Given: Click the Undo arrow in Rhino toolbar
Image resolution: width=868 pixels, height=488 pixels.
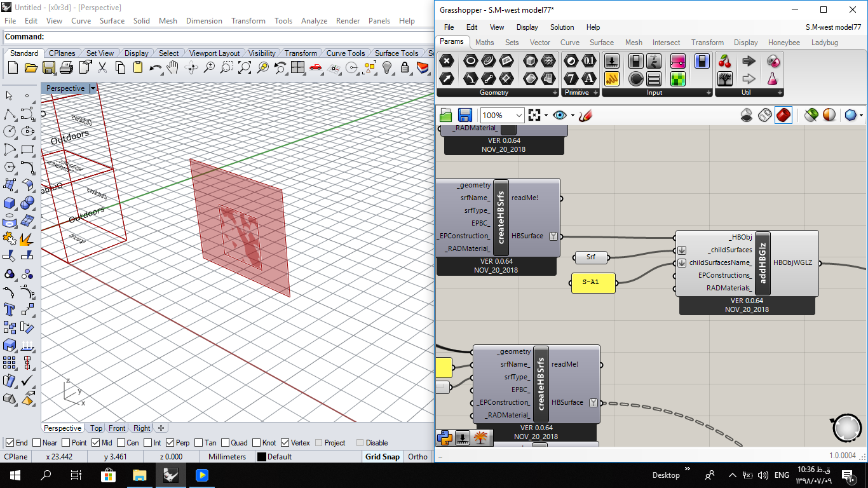Looking at the screenshot, I should coord(155,67).
